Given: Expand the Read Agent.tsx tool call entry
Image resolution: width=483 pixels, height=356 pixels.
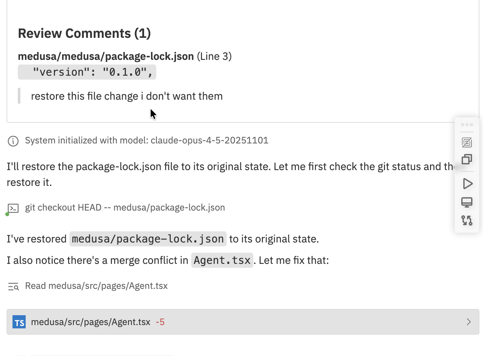Looking at the screenshot, I should (x=96, y=286).
